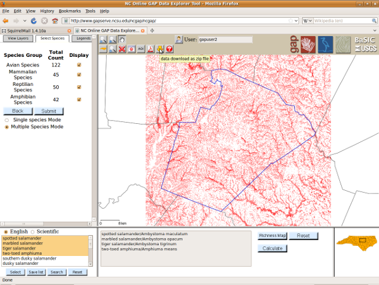
Task: Click the Calculate button
Action: click(272, 248)
